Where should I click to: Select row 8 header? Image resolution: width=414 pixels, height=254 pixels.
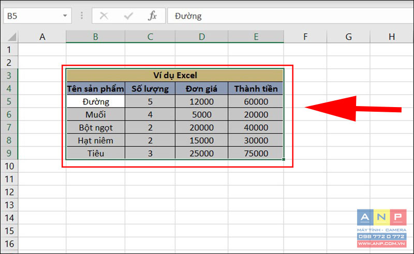(9, 140)
